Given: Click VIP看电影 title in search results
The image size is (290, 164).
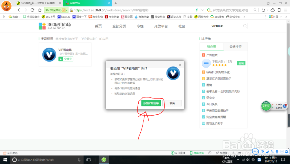Looking at the screenshot, I should pyautogui.click(x=65, y=50).
